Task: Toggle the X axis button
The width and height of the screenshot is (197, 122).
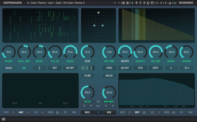Action: tap(83, 68)
